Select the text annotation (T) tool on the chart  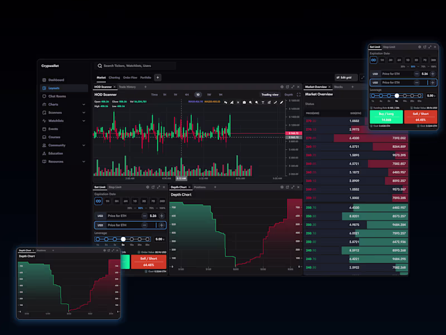coord(263,103)
